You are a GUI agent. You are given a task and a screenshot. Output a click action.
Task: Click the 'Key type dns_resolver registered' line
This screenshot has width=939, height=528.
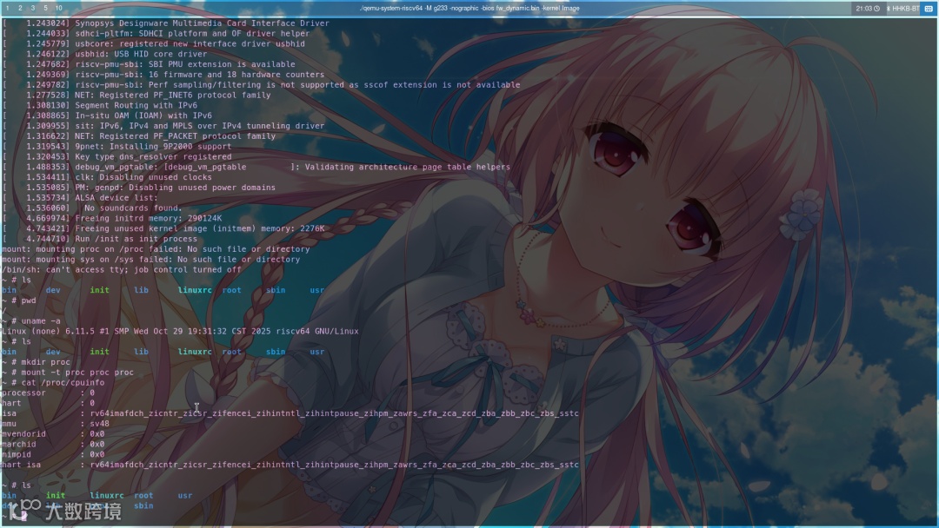(x=117, y=156)
